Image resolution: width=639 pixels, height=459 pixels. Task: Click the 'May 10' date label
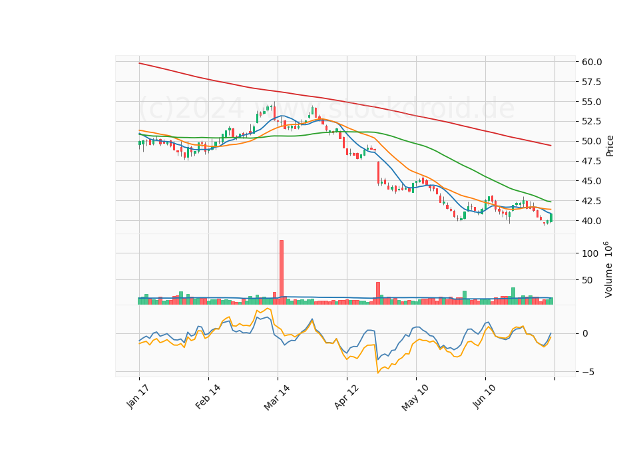pos(415,398)
